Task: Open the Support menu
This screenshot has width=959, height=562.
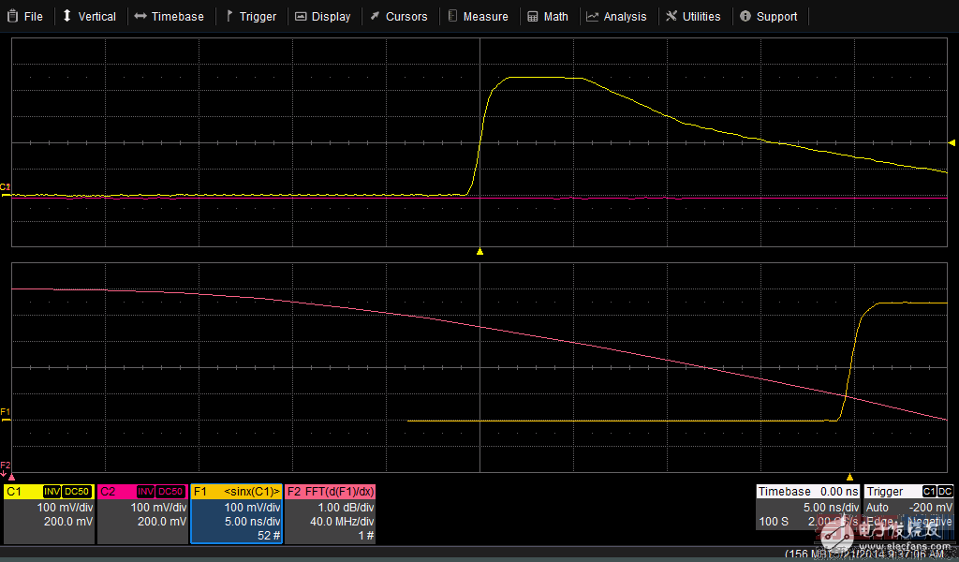Action: tap(769, 17)
